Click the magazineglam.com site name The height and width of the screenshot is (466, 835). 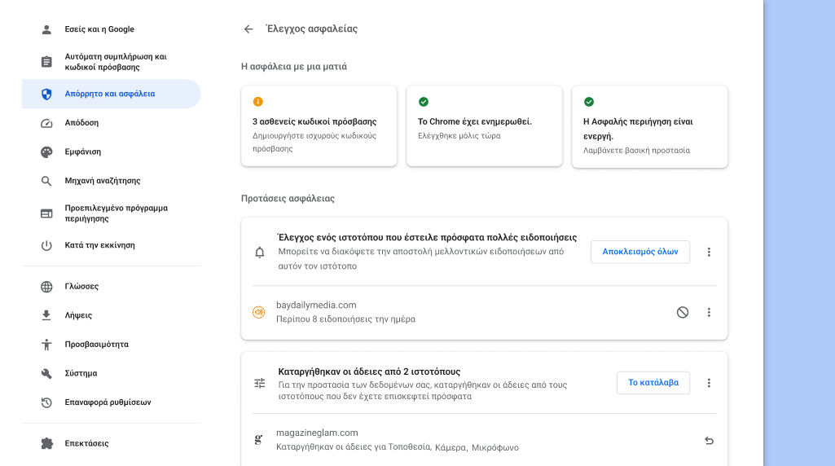click(x=317, y=433)
